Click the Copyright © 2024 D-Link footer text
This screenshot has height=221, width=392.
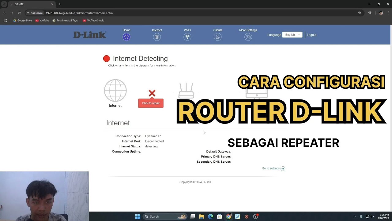click(195, 182)
